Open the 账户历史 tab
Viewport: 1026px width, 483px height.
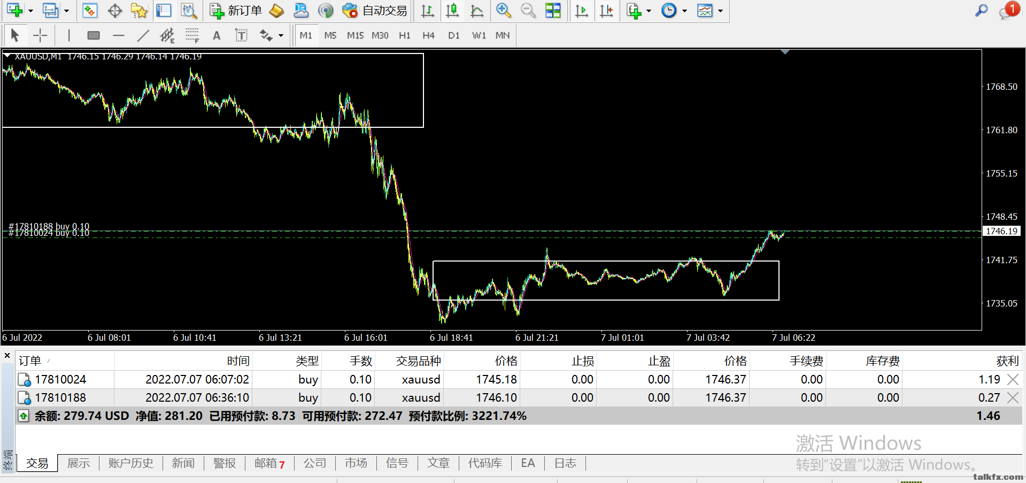pyautogui.click(x=131, y=463)
